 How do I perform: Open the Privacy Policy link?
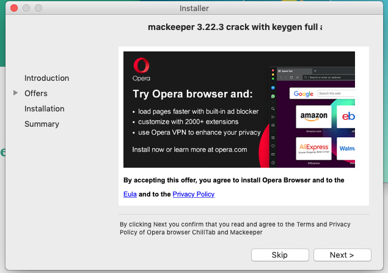click(194, 194)
